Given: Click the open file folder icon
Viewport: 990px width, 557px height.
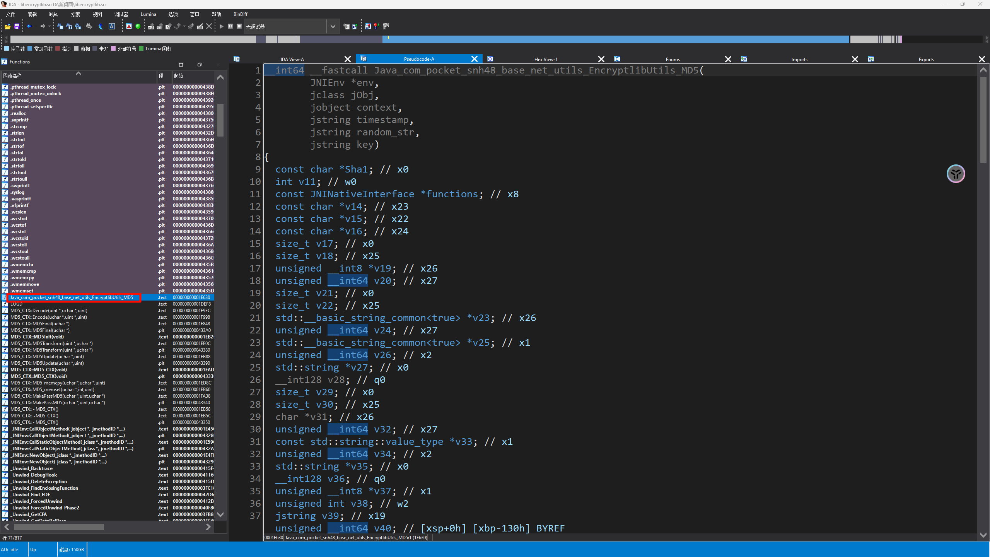Looking at the screenshot, I should 7,26.
